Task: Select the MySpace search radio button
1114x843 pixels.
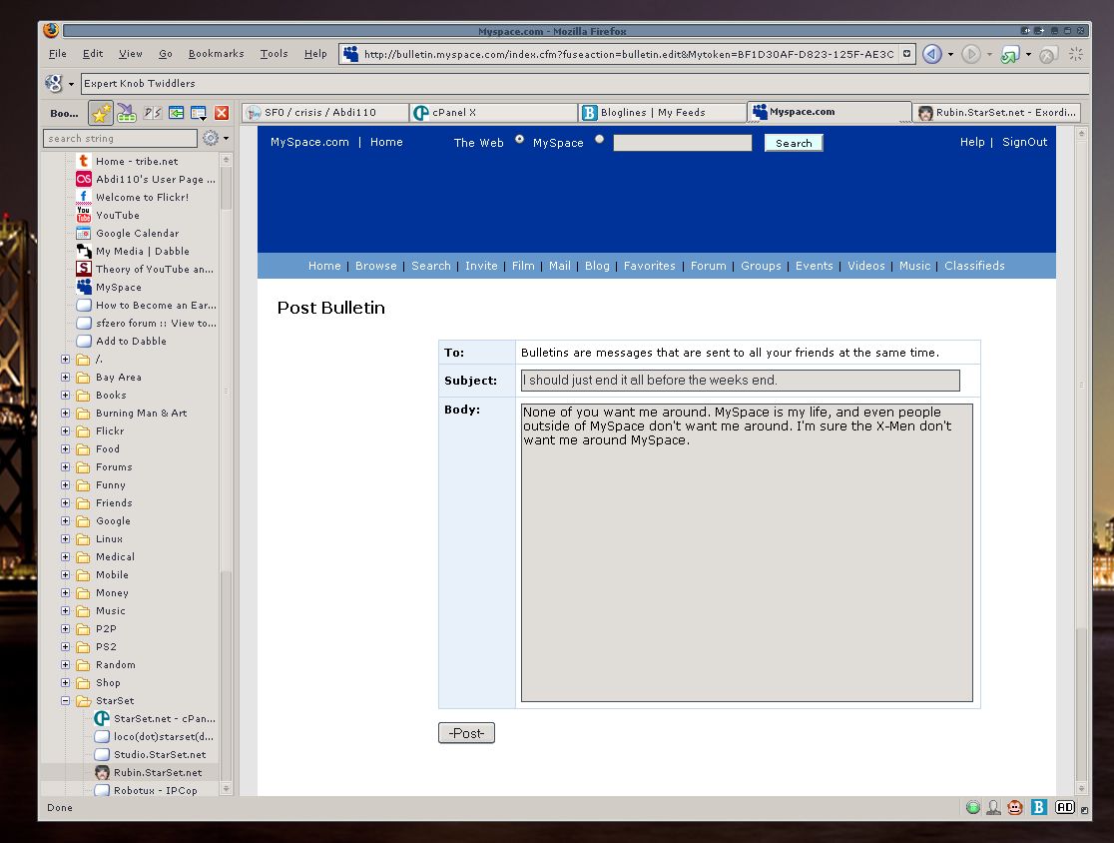Action: 599,140
